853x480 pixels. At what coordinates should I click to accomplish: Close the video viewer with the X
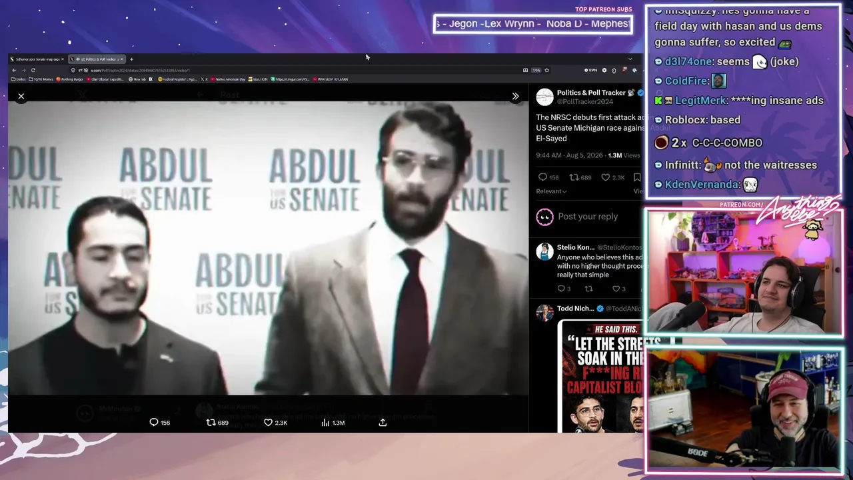point(21,96)
